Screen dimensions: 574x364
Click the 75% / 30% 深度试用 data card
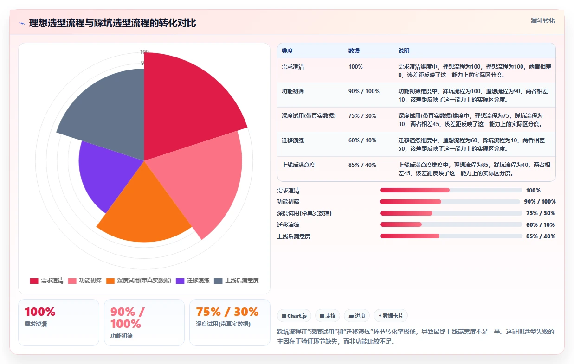[x=230, y=322]
